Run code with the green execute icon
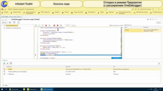Viewport: 163px width, 91px height. pos(36,25)
